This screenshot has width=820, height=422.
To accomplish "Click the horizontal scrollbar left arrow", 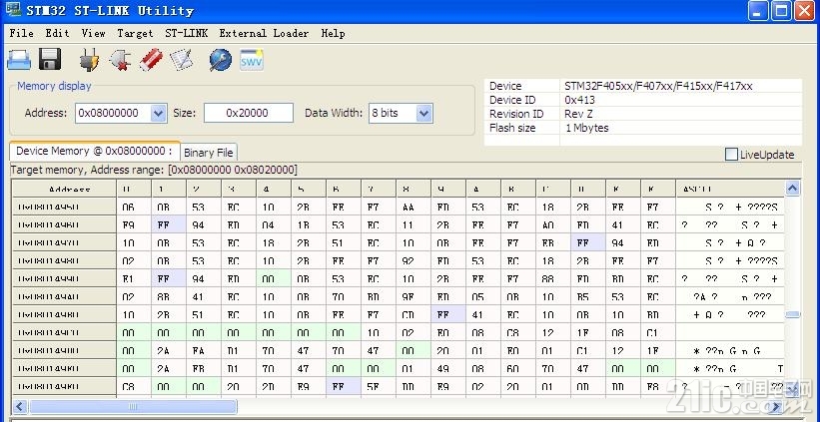I will click(20, 406).
